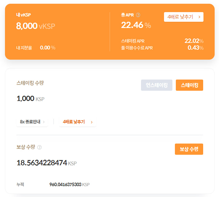Click the 누적 label

20,185
